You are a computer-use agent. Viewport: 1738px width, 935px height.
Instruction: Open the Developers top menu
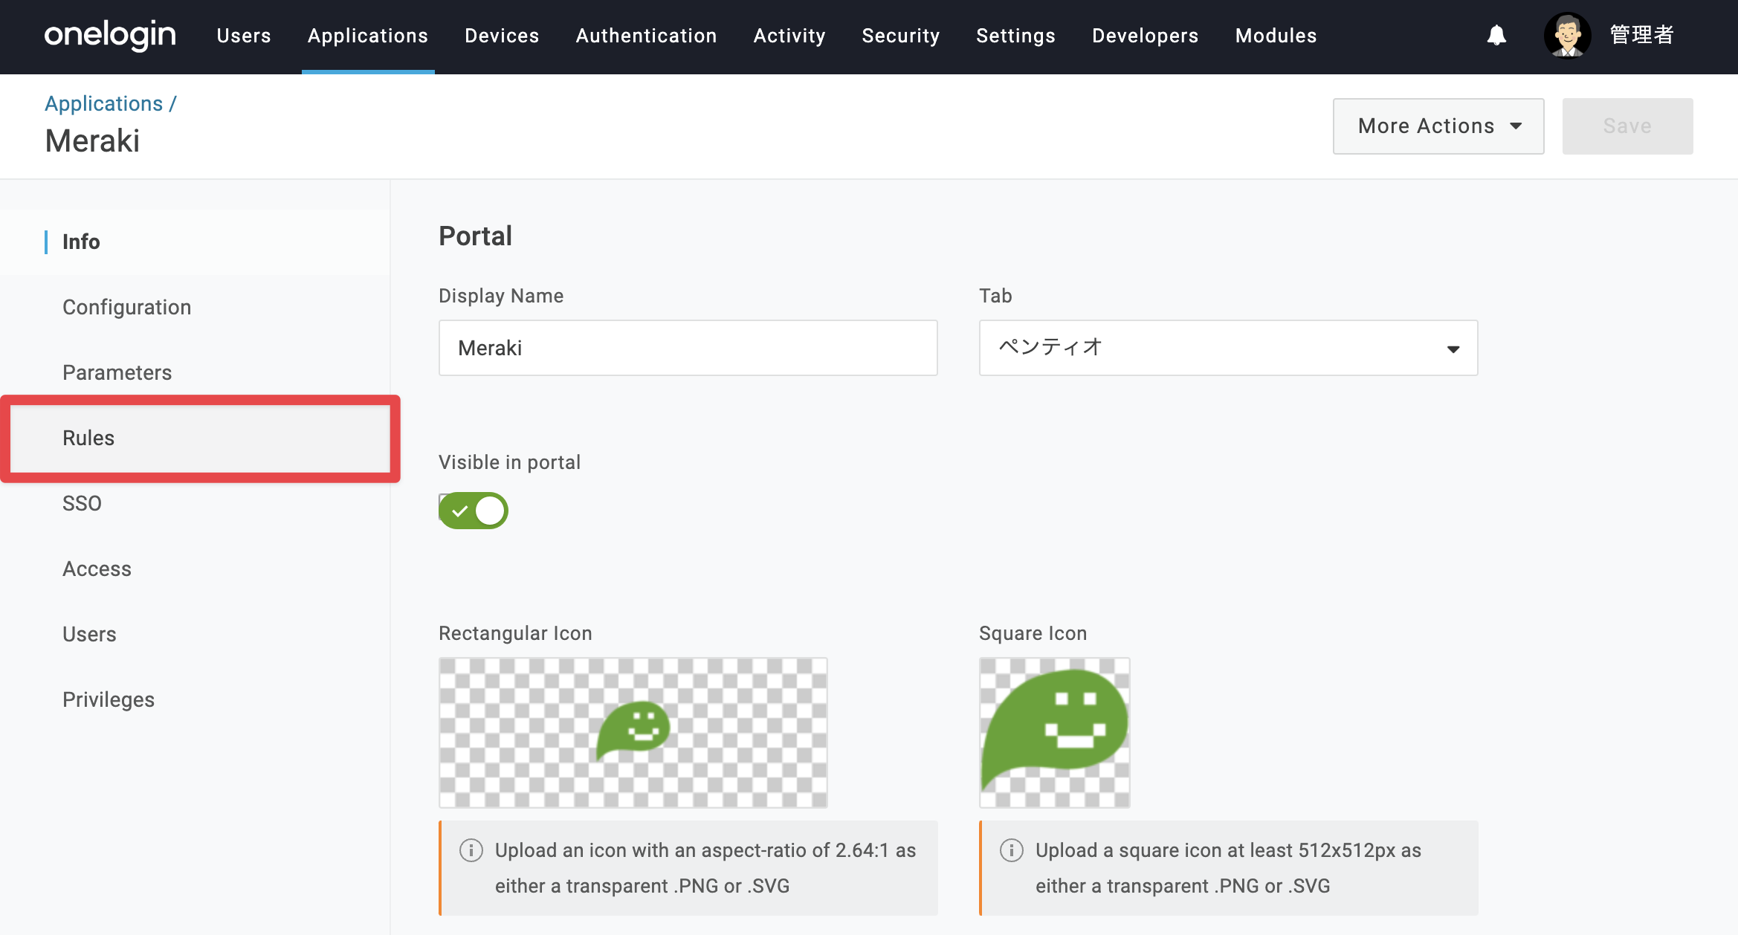(x=1145, y=36)
